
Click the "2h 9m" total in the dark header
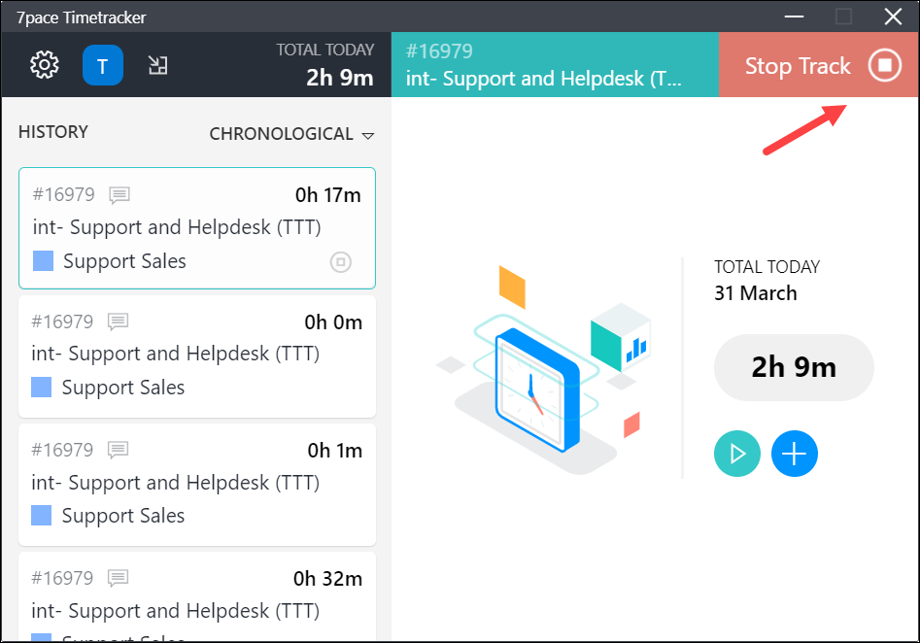340,78
